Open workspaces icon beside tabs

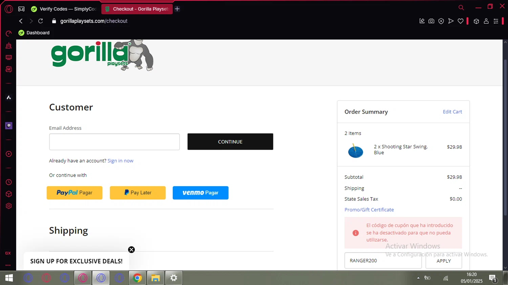click(x=21, y=9)
